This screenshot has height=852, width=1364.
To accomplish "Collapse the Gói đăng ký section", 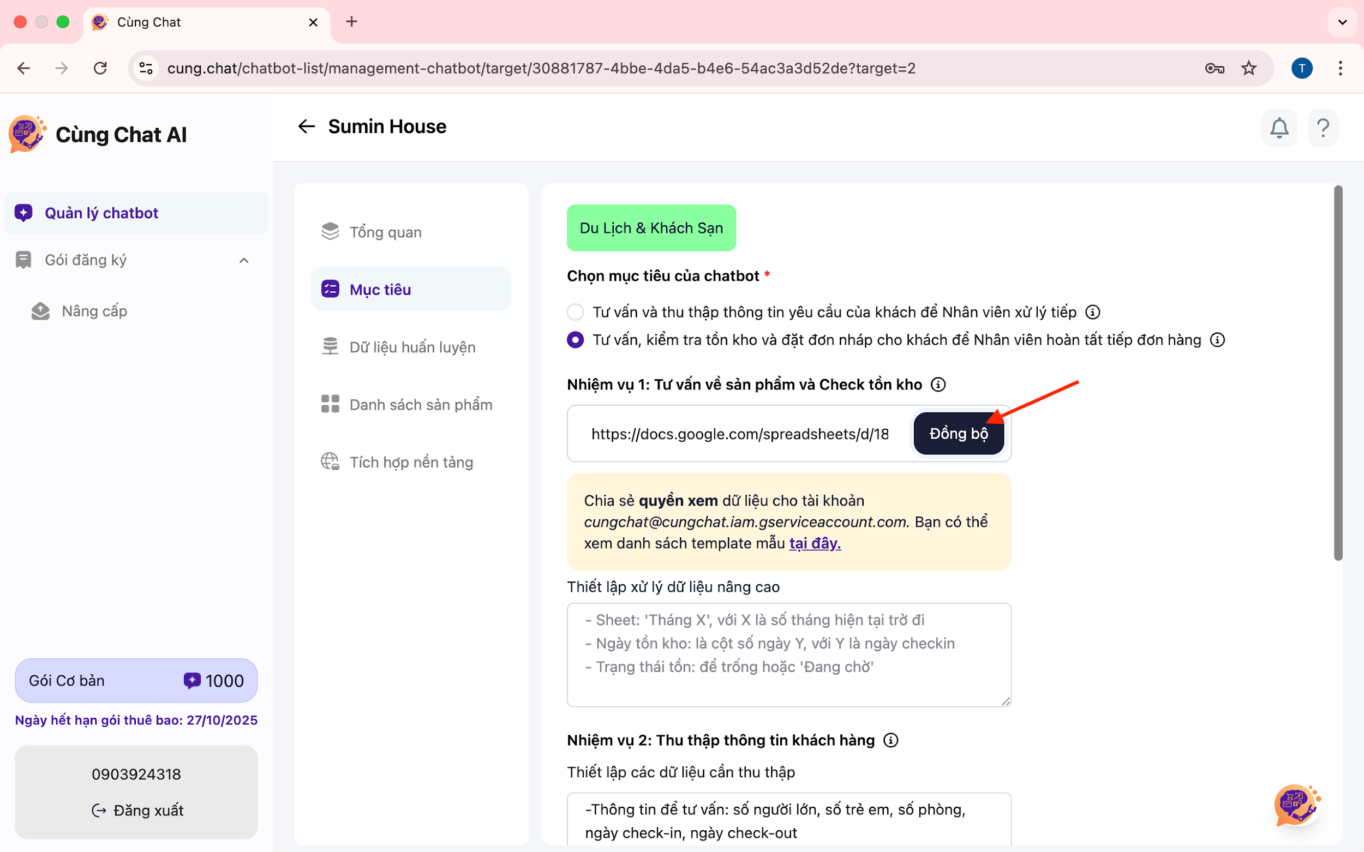I will click(x=244, y=260).
